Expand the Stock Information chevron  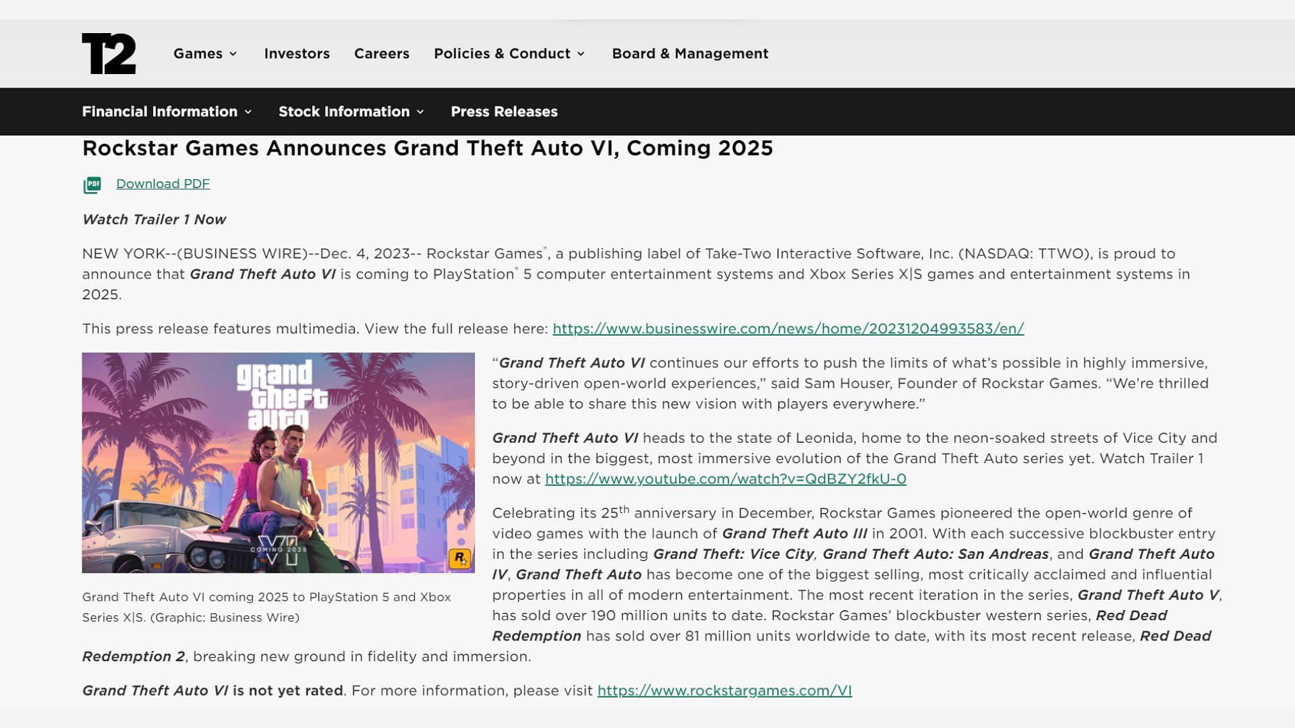(420, 112)
